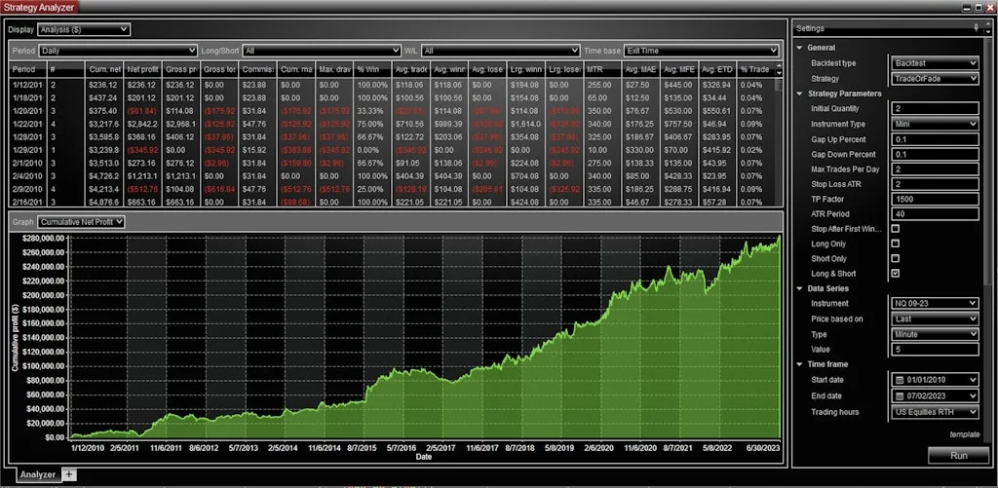Edit the TP Factor field

click(935, 199)
